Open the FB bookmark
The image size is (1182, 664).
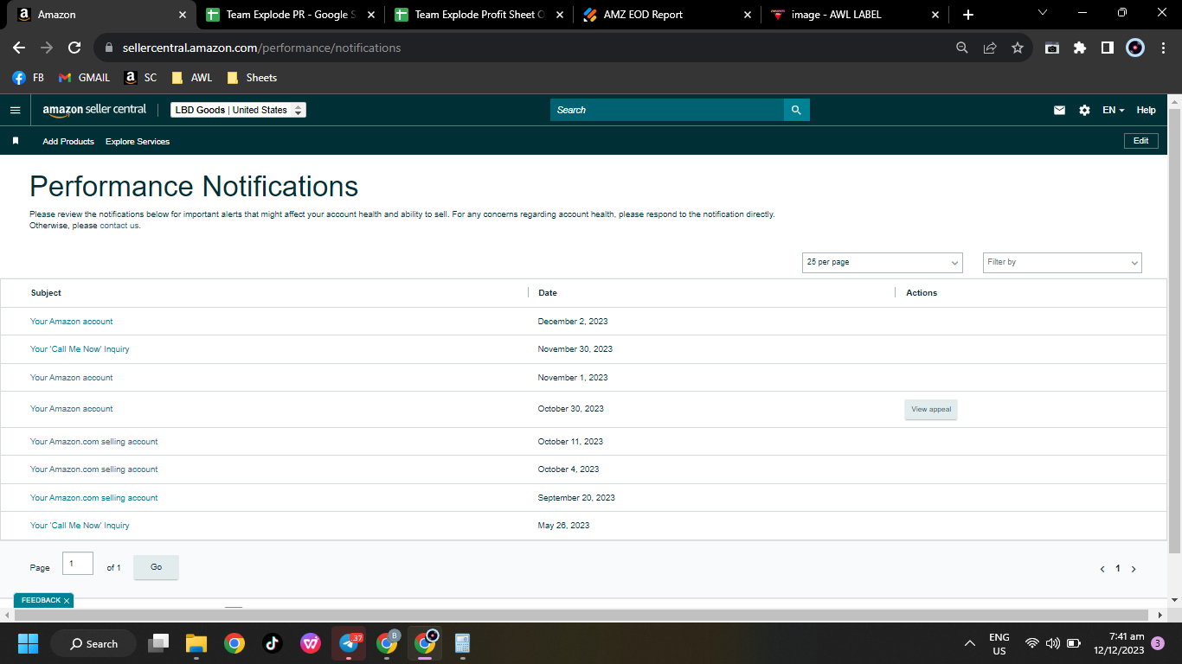click(29, 78)
